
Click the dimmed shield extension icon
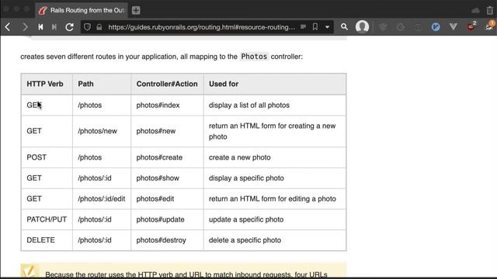pos(383,27)
